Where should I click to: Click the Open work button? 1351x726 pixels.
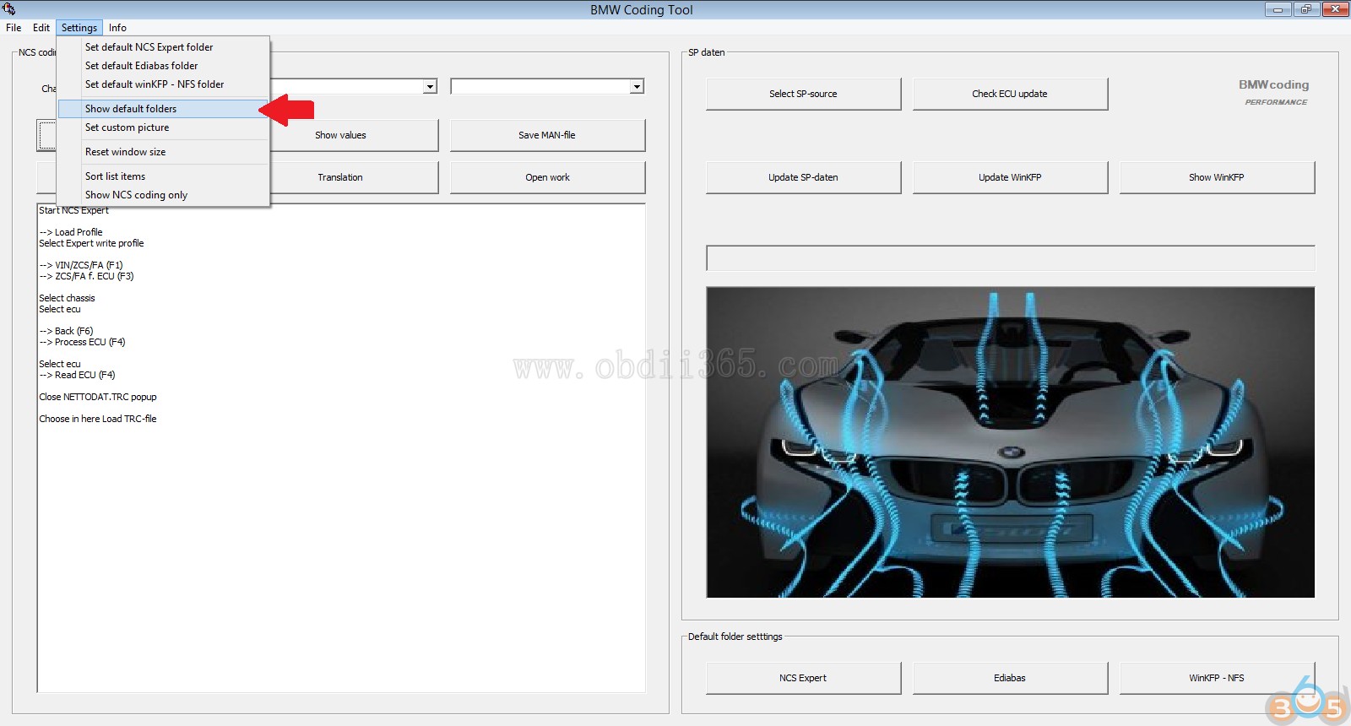(547, 177)
